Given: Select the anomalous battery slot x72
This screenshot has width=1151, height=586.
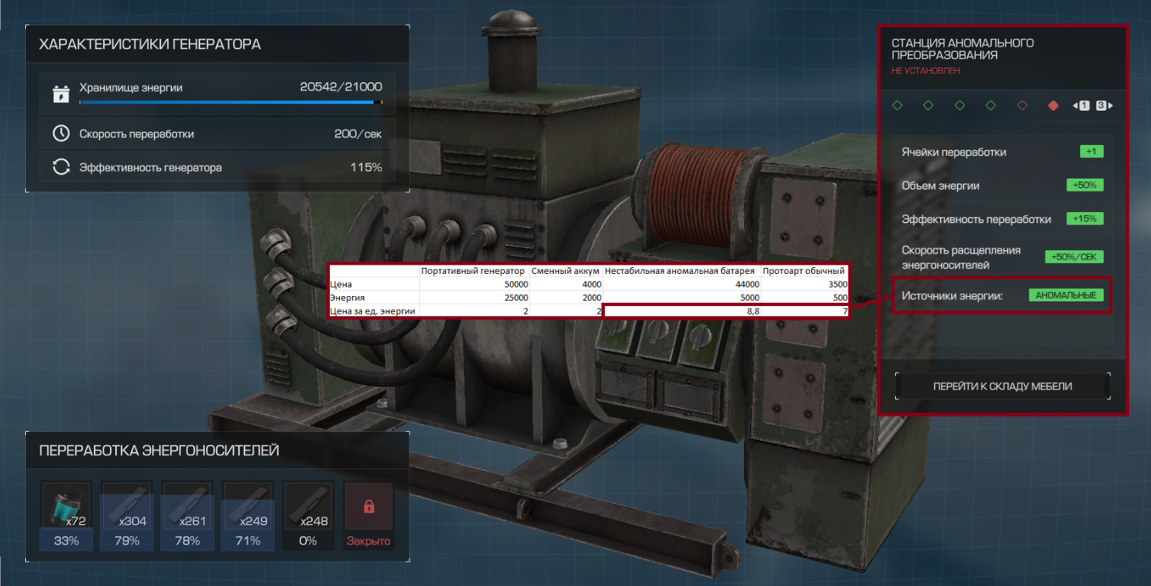Looking at the screenshot, I should [x=66, y=506].
